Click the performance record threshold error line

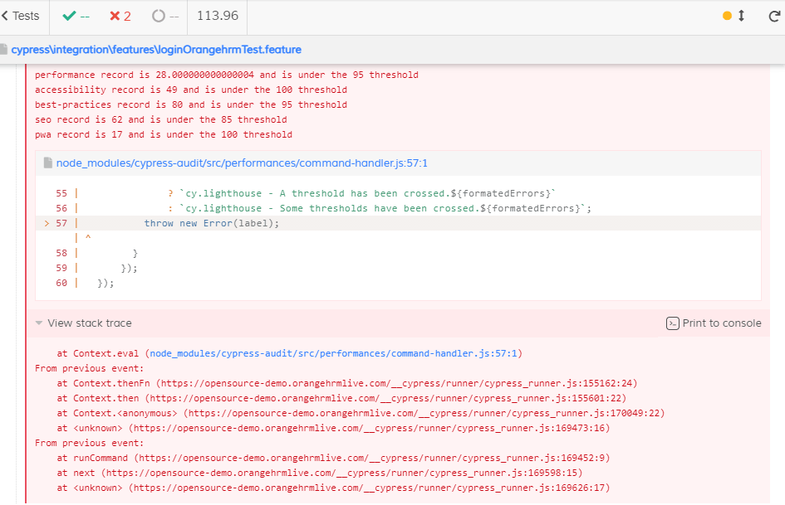[226, 75]
